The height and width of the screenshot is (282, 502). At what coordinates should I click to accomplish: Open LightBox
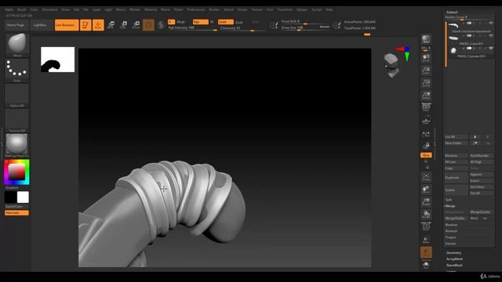[x=40, y=25]
